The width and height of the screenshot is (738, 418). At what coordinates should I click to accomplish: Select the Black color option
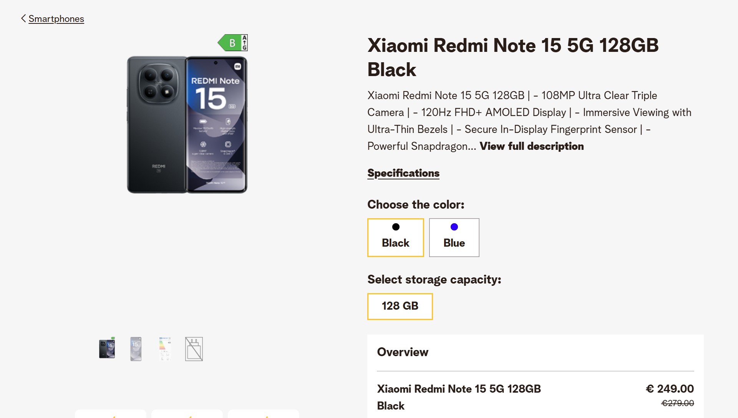click(x=395, y=237)
